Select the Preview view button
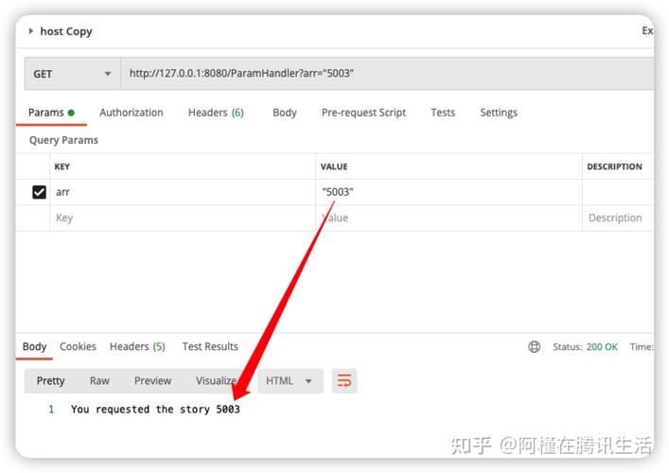669x473 pixels. (152, 381)
